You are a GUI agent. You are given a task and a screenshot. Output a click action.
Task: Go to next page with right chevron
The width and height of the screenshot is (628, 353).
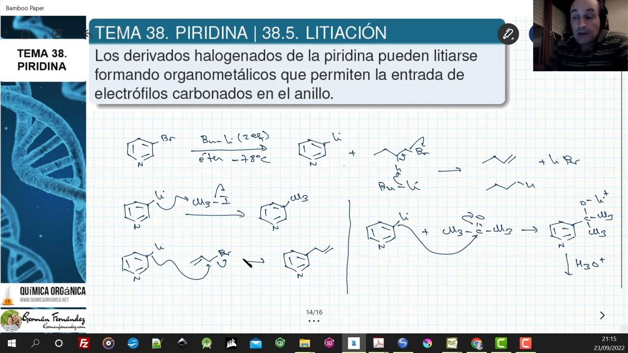click(x=602, y=315)
